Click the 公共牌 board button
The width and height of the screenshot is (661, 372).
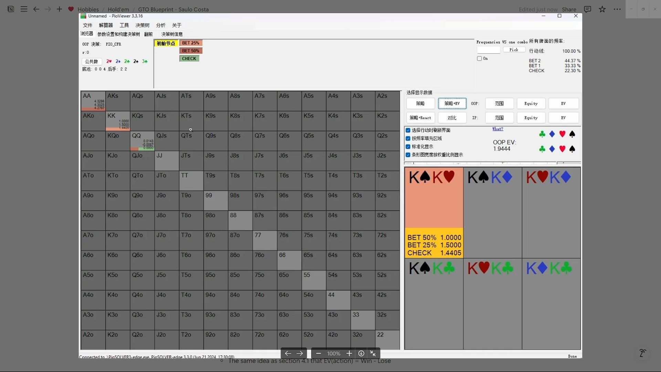[92, 61]
